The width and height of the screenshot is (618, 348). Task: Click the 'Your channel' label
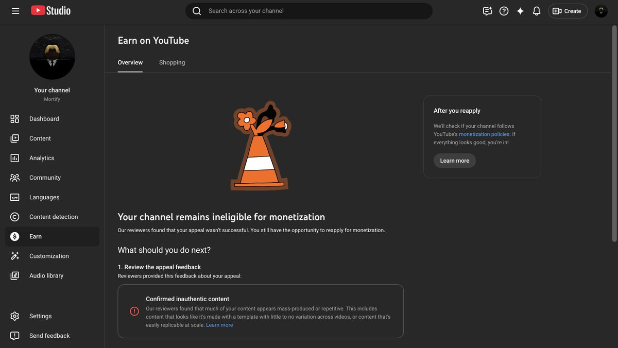click(x=52, y=90)
